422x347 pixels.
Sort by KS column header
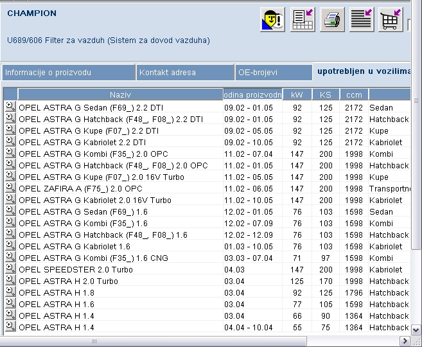[326, 94]
